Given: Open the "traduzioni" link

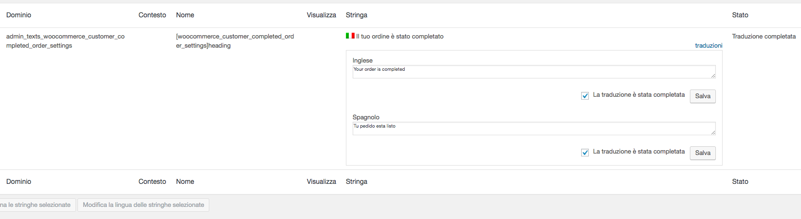Looking at the screenshot, I should pos(708,45).
